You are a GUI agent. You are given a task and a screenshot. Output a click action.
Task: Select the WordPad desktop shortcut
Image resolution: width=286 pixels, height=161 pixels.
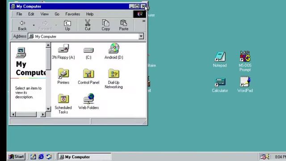coord(245,85)
